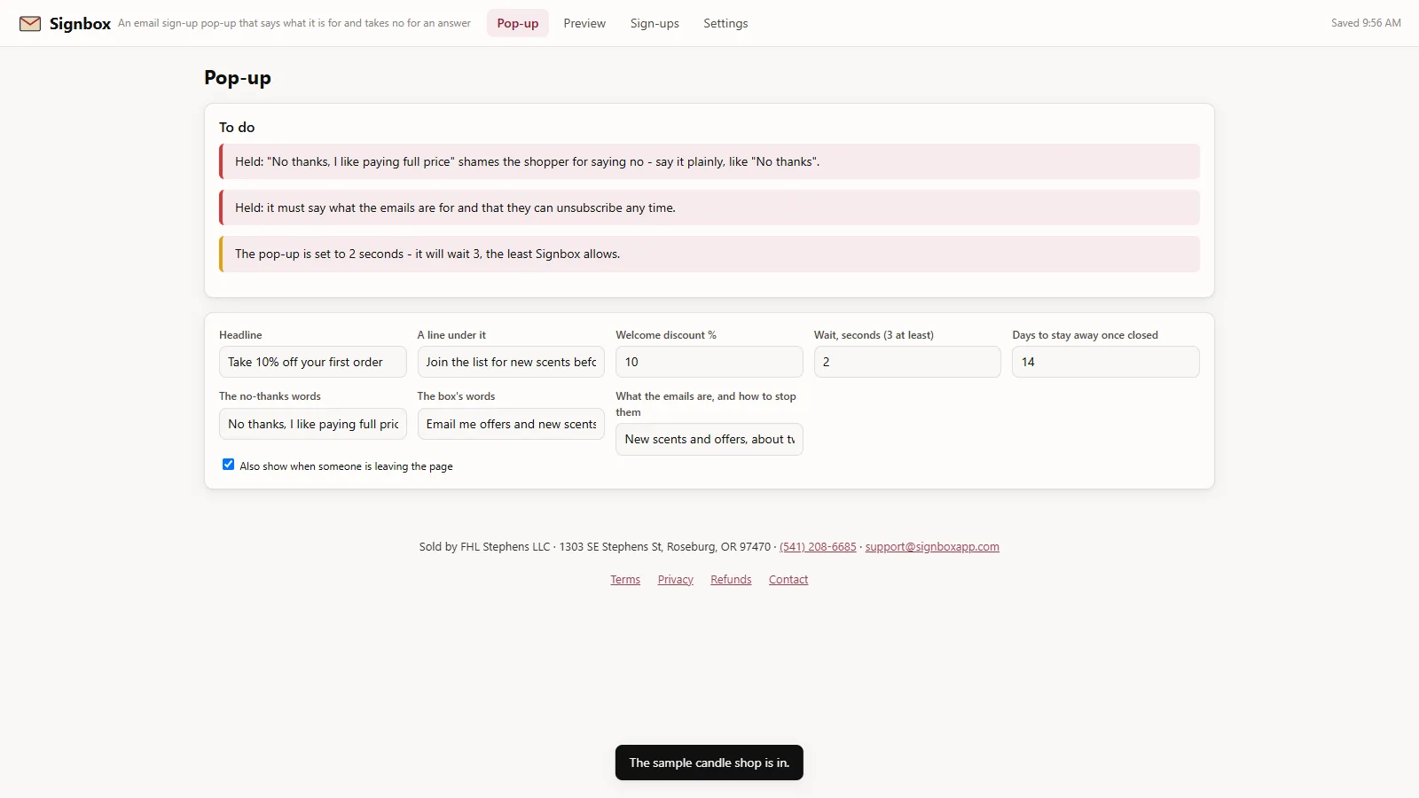Edit the Headline input field
Image resolution: width=1419 pixels, height=798 pixels.
312,362
